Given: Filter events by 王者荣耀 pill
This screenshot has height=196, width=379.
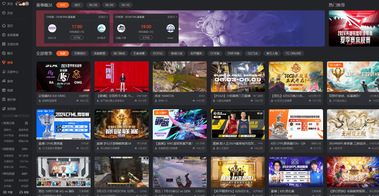Looking at the screenshot, I should pyautogui.click(x=139, y=53).
